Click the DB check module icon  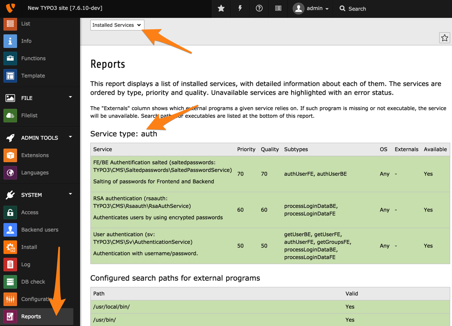point(10,282)
